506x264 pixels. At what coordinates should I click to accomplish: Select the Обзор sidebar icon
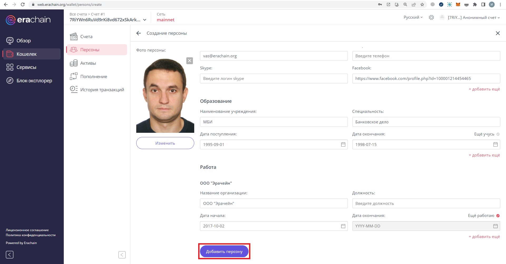pos(9,40)
